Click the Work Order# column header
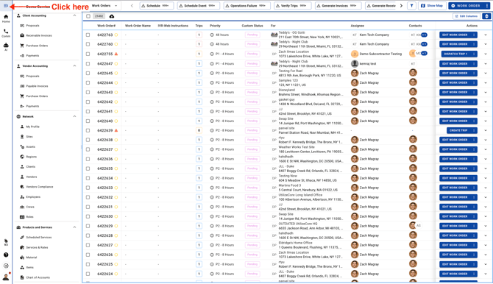This screenshot has height=284, width=493. pos(106,26)
